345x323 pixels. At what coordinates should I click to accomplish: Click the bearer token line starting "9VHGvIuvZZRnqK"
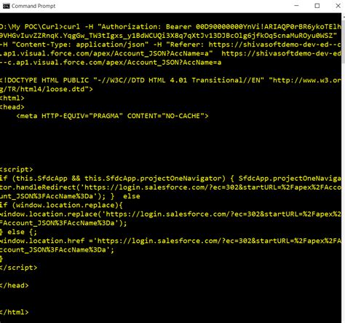point(168,36)
